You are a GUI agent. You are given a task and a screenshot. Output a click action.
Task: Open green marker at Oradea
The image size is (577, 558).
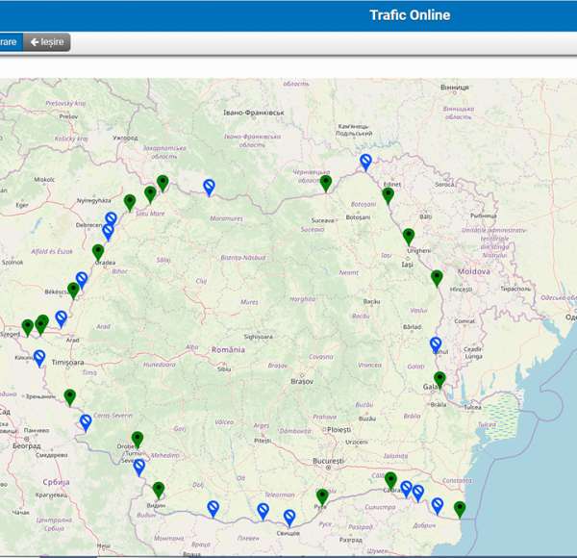(98, 253)
